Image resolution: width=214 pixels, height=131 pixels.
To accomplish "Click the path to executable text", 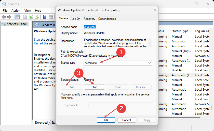I will (92, 56).
